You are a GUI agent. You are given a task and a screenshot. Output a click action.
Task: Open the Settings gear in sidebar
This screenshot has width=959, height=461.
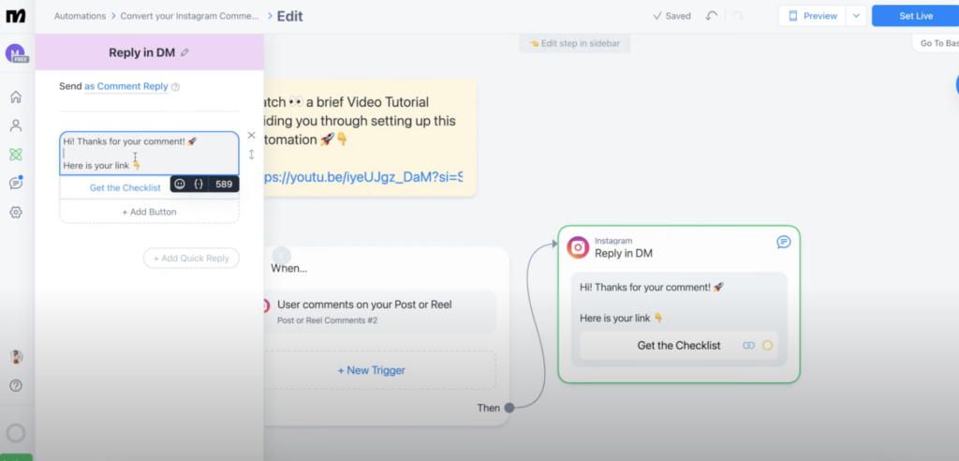pos(16,213)
